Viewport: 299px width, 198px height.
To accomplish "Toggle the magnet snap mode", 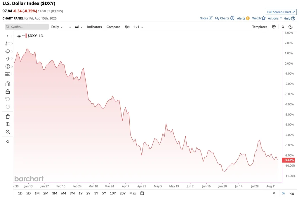I will [x=8, y=84].
